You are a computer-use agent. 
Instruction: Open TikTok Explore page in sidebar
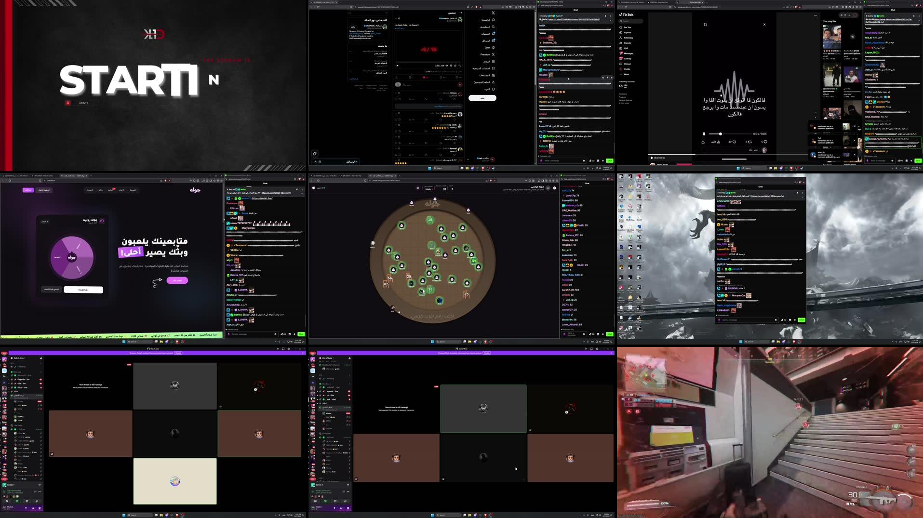pos(627,32)
